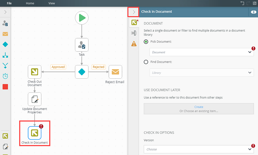Open the File menu
Viewport: 258px width, 155px height.
coord(9,3)
